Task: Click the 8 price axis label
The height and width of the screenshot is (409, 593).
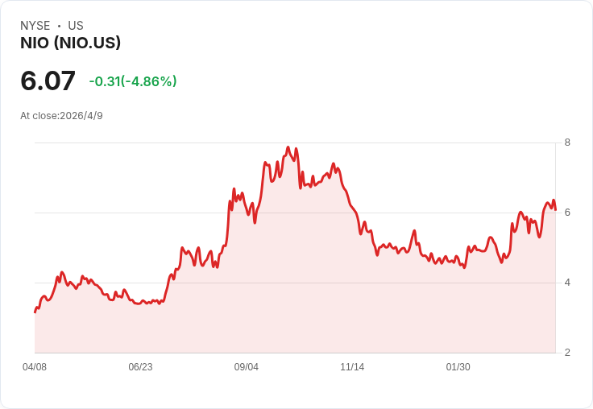Action: coord(567,143)
